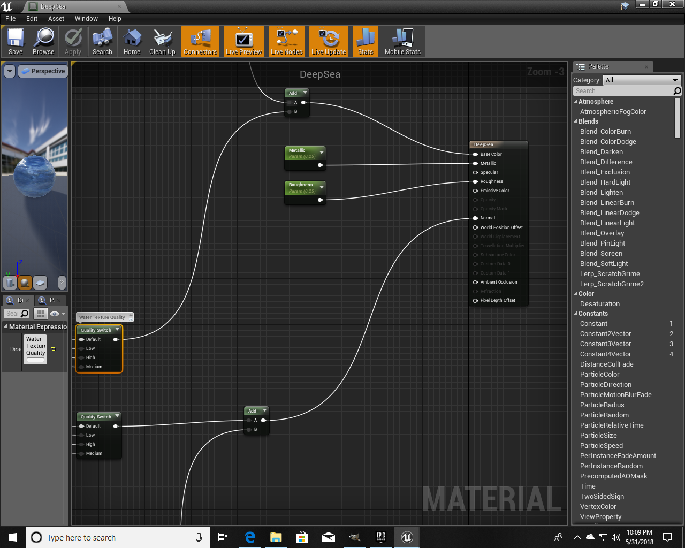Switch to the Parameters panel tab
The width and height of the screenshot is (685, 548).
(49, 300)
